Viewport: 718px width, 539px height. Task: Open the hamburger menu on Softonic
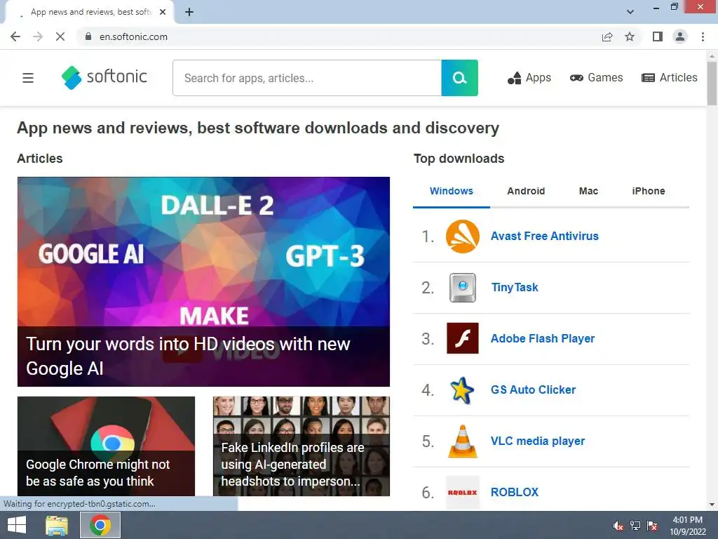[x=28, y=78]
